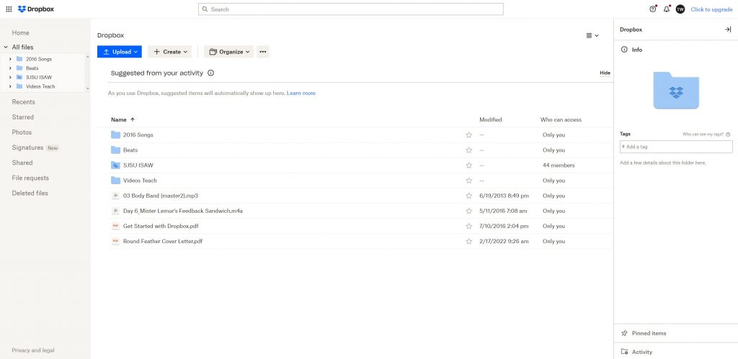Click the user account avatar

(680, 9)
